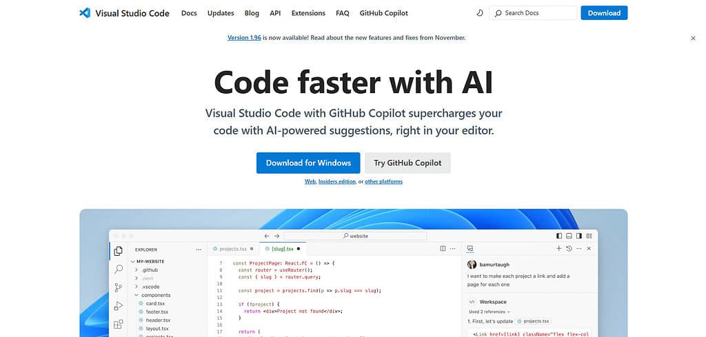The height and width of the screenshot is (337, 706).
Task: Start a new chat with the plus icon
Action: [x=558, y=248]
